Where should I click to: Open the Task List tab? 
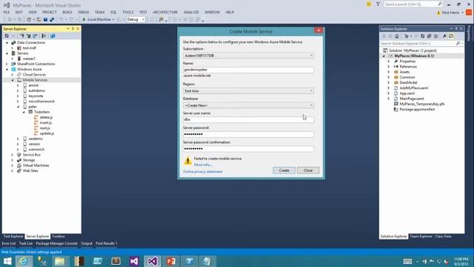click(x=26, y=243)
